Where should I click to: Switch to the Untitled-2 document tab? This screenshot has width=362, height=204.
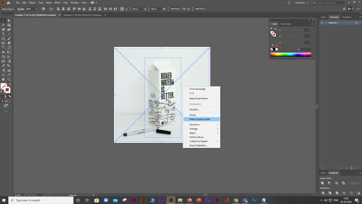[x=82, y=15]
